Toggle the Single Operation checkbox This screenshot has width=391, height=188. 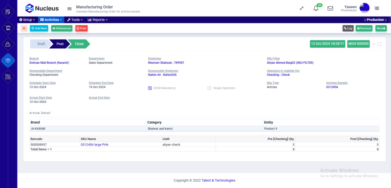(209, 88)
